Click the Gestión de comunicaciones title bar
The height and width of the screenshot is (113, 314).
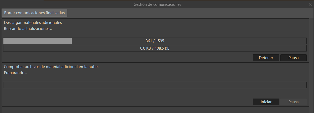[x=157, y=4]
